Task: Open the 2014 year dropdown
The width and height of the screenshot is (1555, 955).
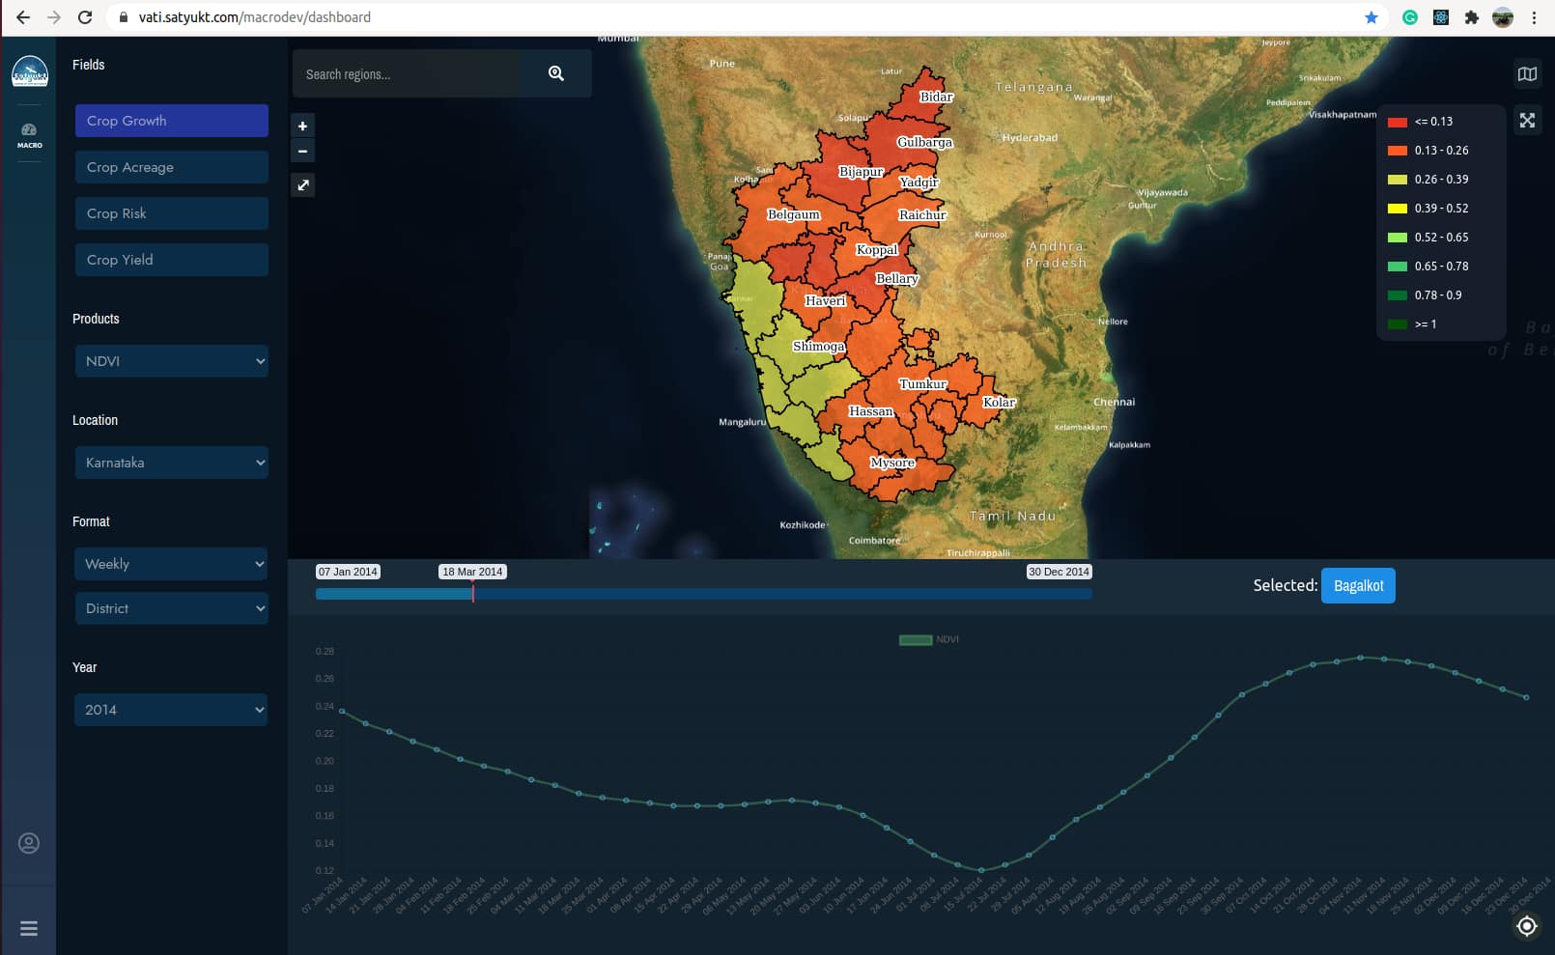Action: pyautogui.click(x=172, y=710)
